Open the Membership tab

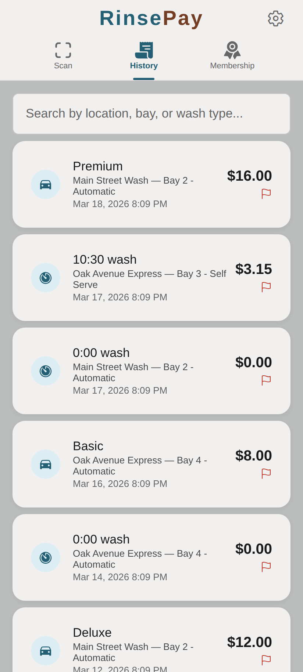tap(232, 56)
